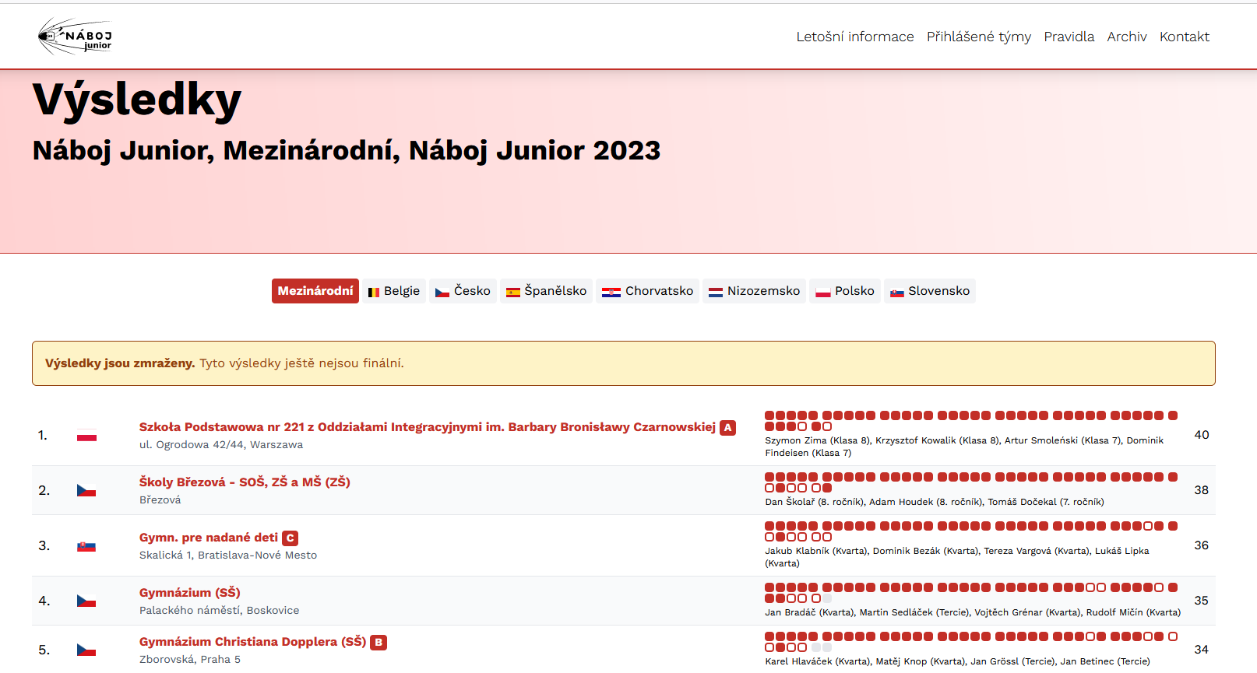Open Letošní informace menu item
The image size is (1257, 673).
point(855,37)
